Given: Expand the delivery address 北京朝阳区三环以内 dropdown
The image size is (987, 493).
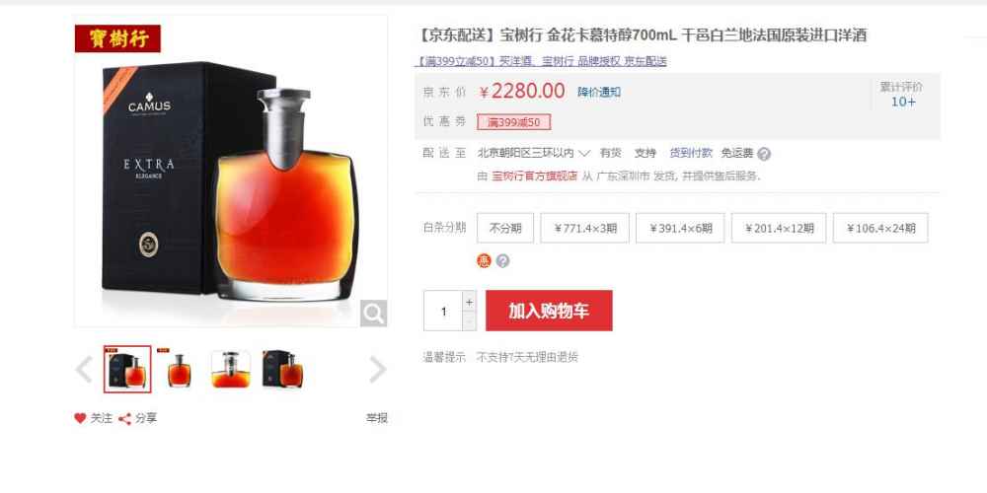Looking at the screenshot, I should [534, 153].
